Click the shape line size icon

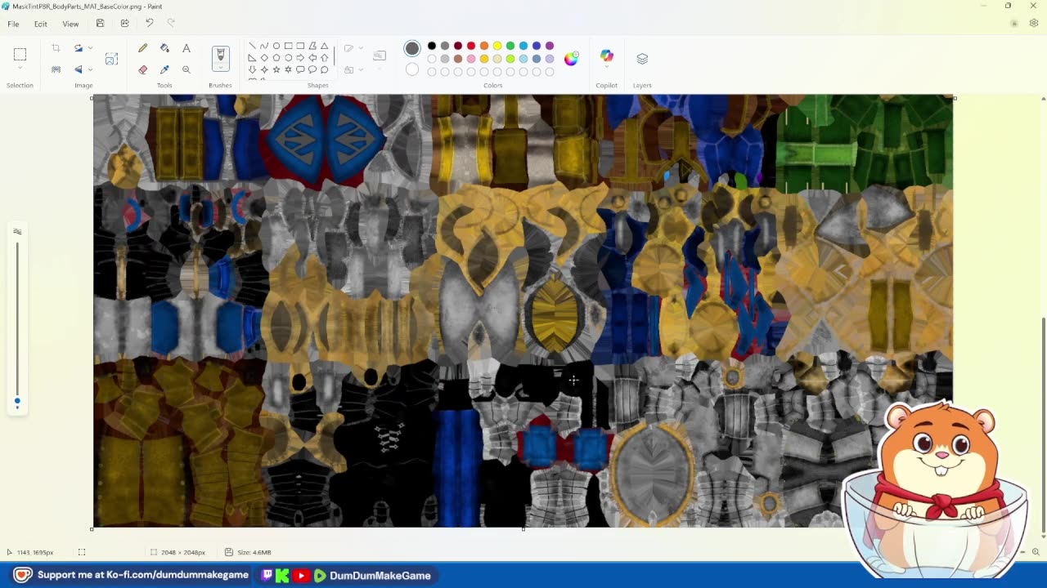380,56
